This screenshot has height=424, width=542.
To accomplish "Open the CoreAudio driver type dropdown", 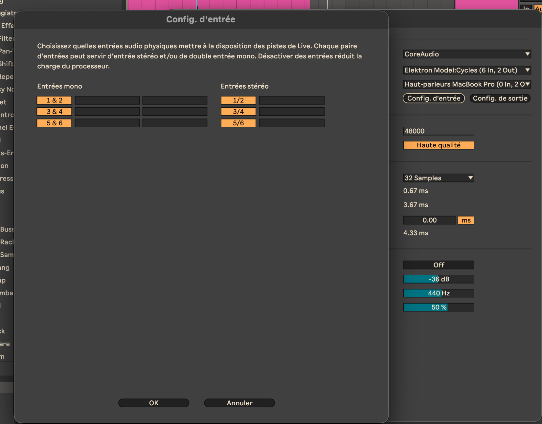I will click(467, 54).
